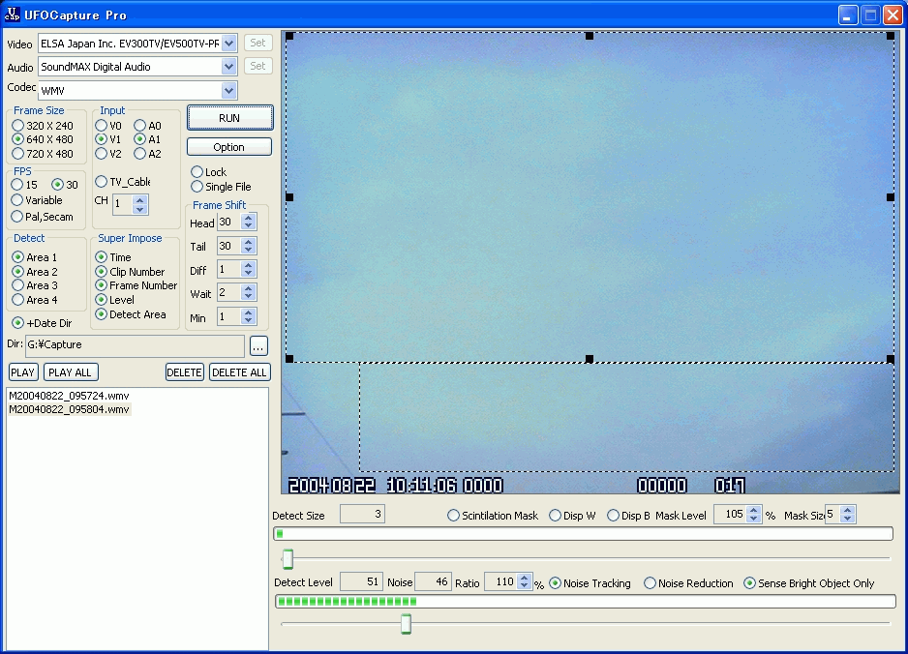Enable the Scintilation Mask option
Viewport: 908px width, 654px height.
click(x=453, y=516)
